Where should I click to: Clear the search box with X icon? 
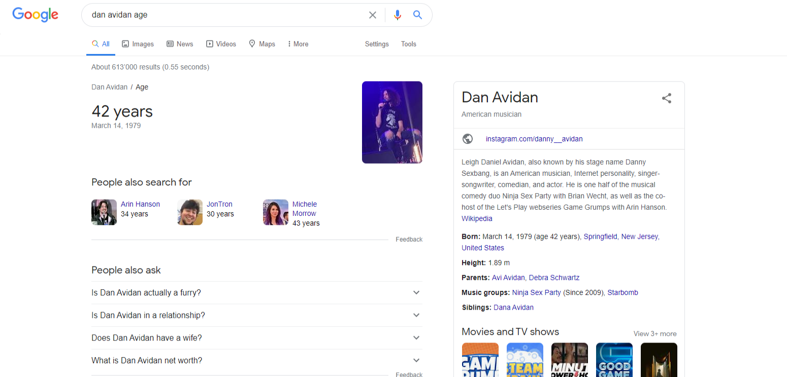click(373, 15)
